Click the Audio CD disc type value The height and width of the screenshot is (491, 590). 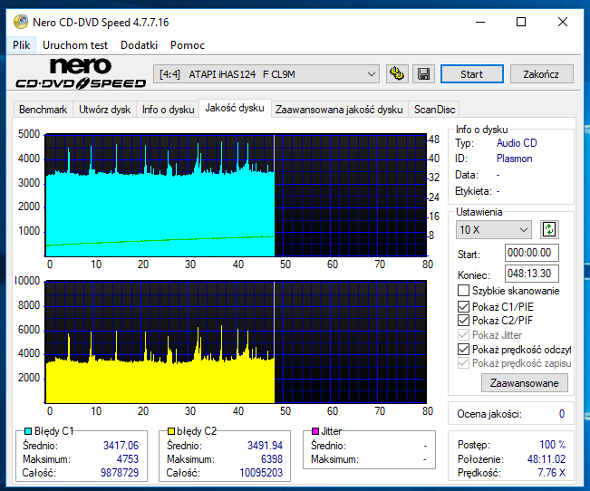pos(517,143)
